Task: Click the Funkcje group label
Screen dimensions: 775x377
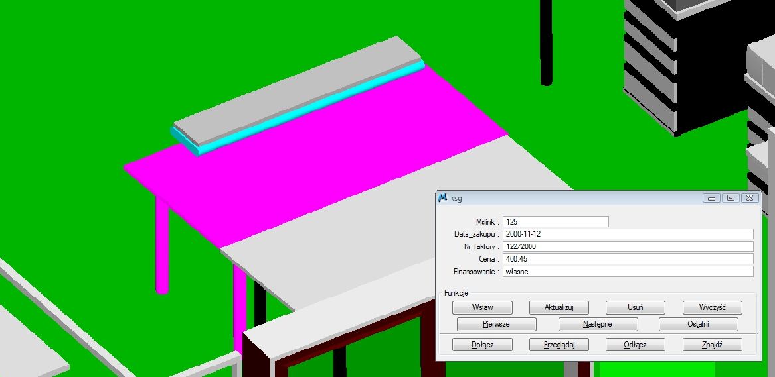Action: [456, 292]
